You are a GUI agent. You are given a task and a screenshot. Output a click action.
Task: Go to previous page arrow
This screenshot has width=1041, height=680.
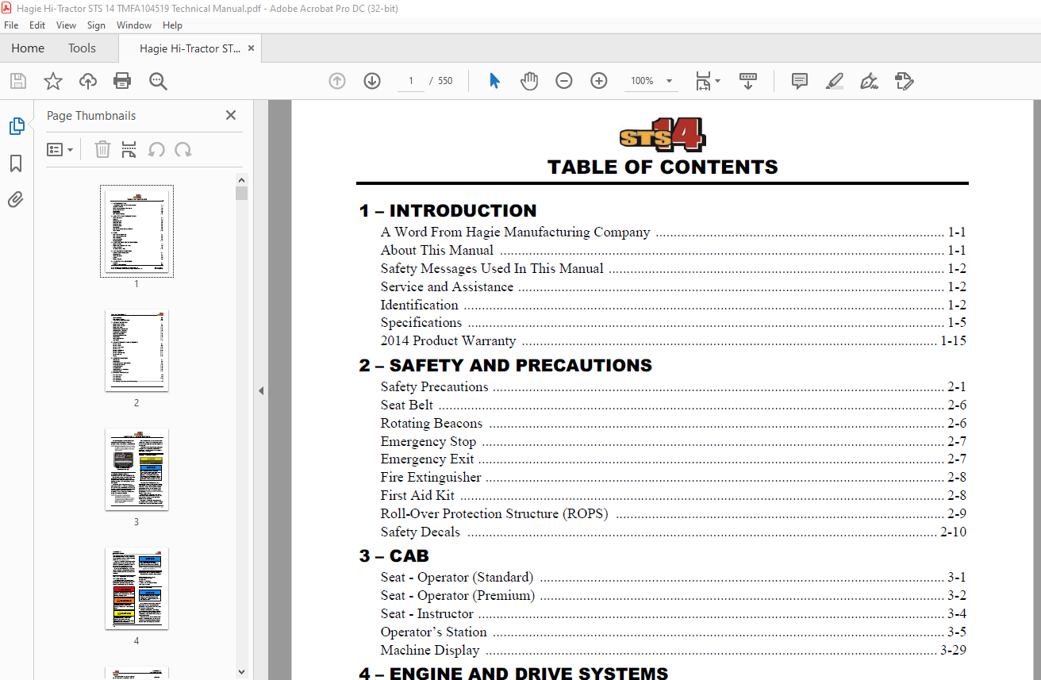coord(337,81)
